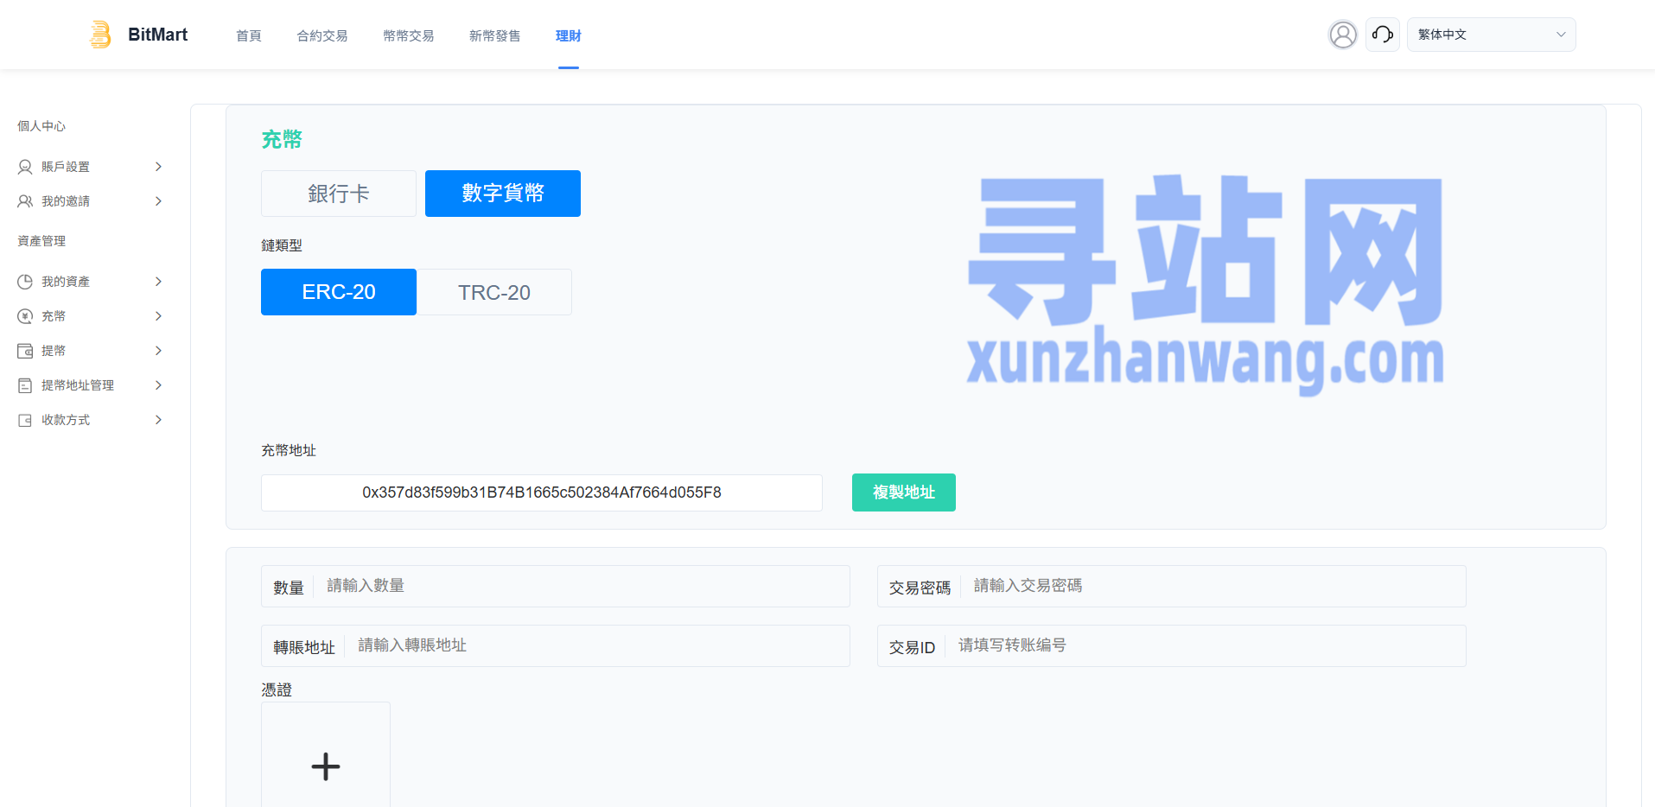
Task: Select the 數字貨幣 deposit button
Action: [502, 194]
